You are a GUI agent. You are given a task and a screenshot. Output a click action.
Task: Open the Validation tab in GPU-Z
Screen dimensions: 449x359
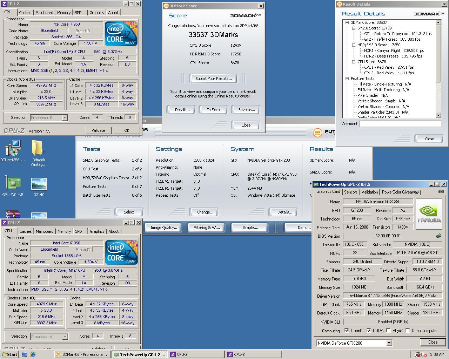click(x=370, y=192)
